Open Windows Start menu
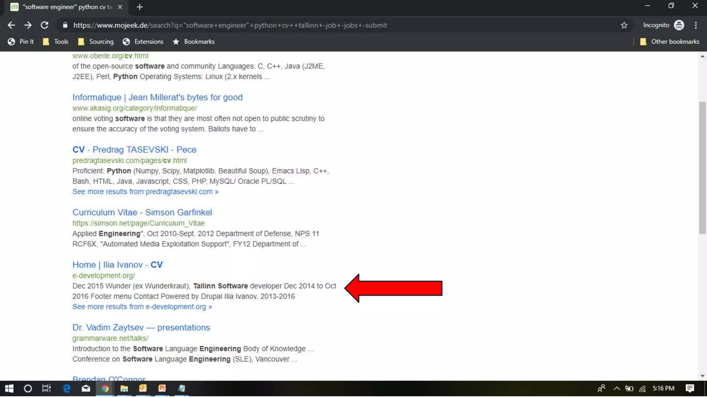The image size is (707, 398). (x=9, y=389)
